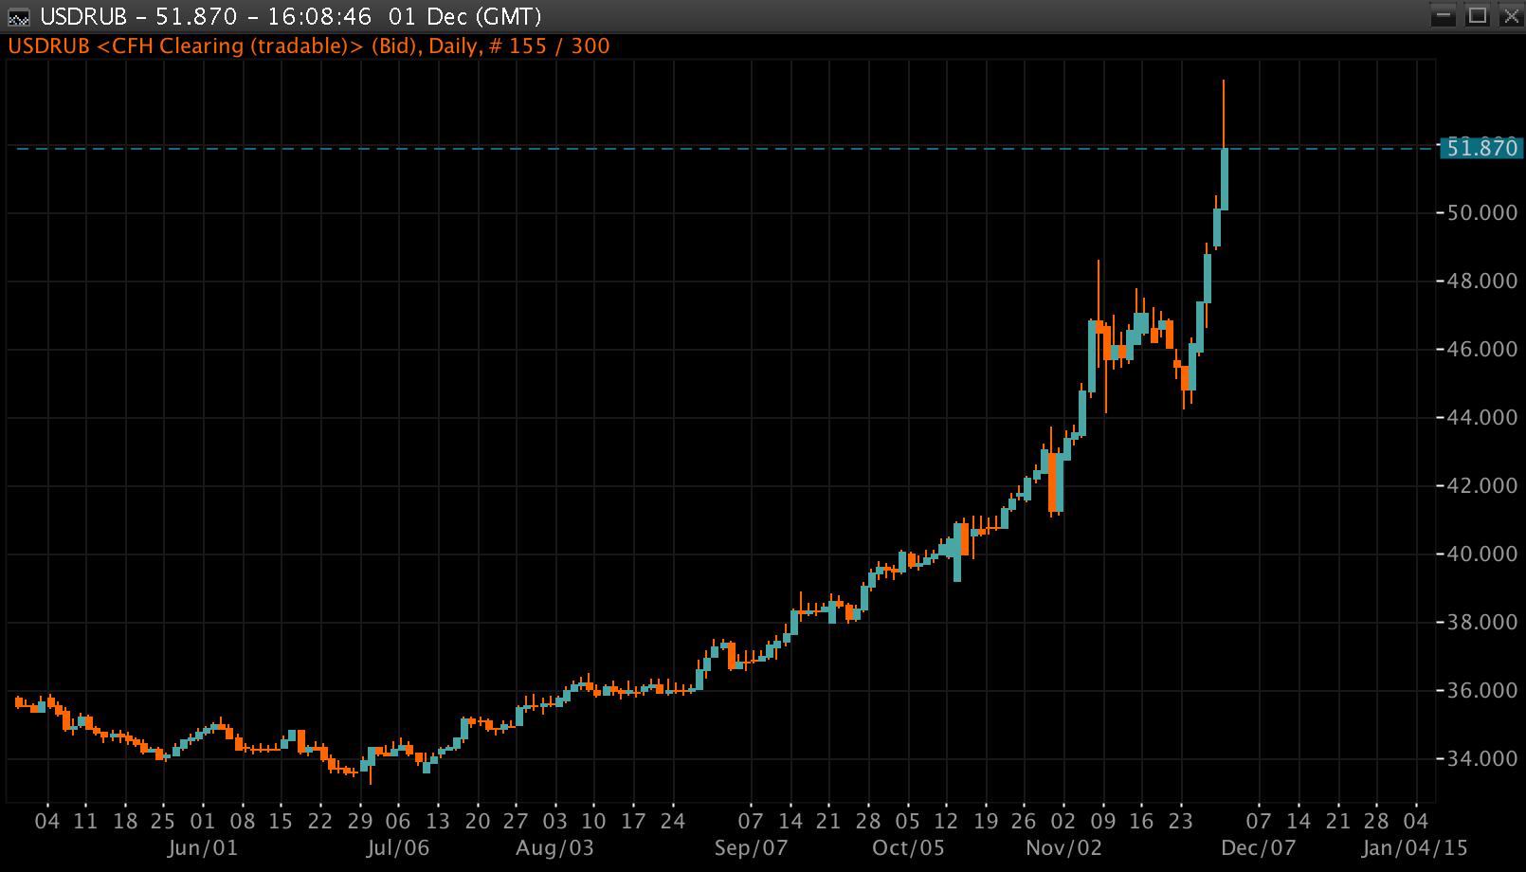The width and height of the screenshot is (1526, 872).
Task: Close the USDRUB chart window
Action: click(1510, 16)
